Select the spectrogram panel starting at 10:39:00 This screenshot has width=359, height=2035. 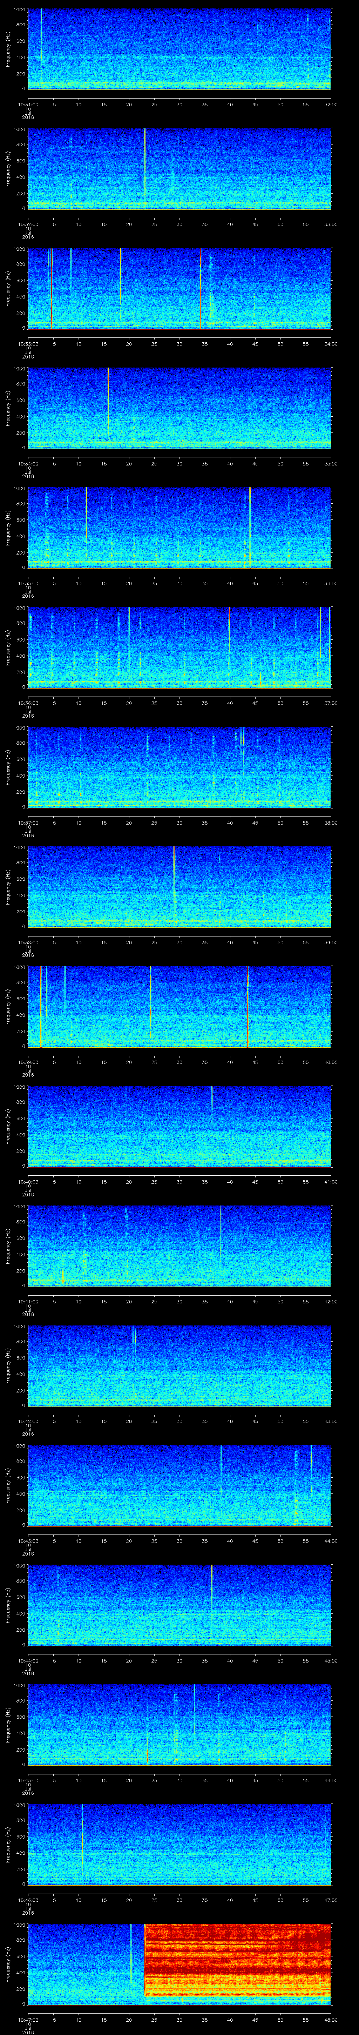[180, 1006]
